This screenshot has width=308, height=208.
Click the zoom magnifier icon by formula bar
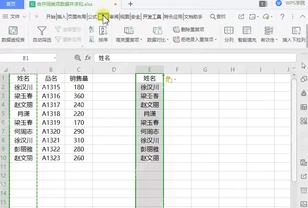[78, 58]
